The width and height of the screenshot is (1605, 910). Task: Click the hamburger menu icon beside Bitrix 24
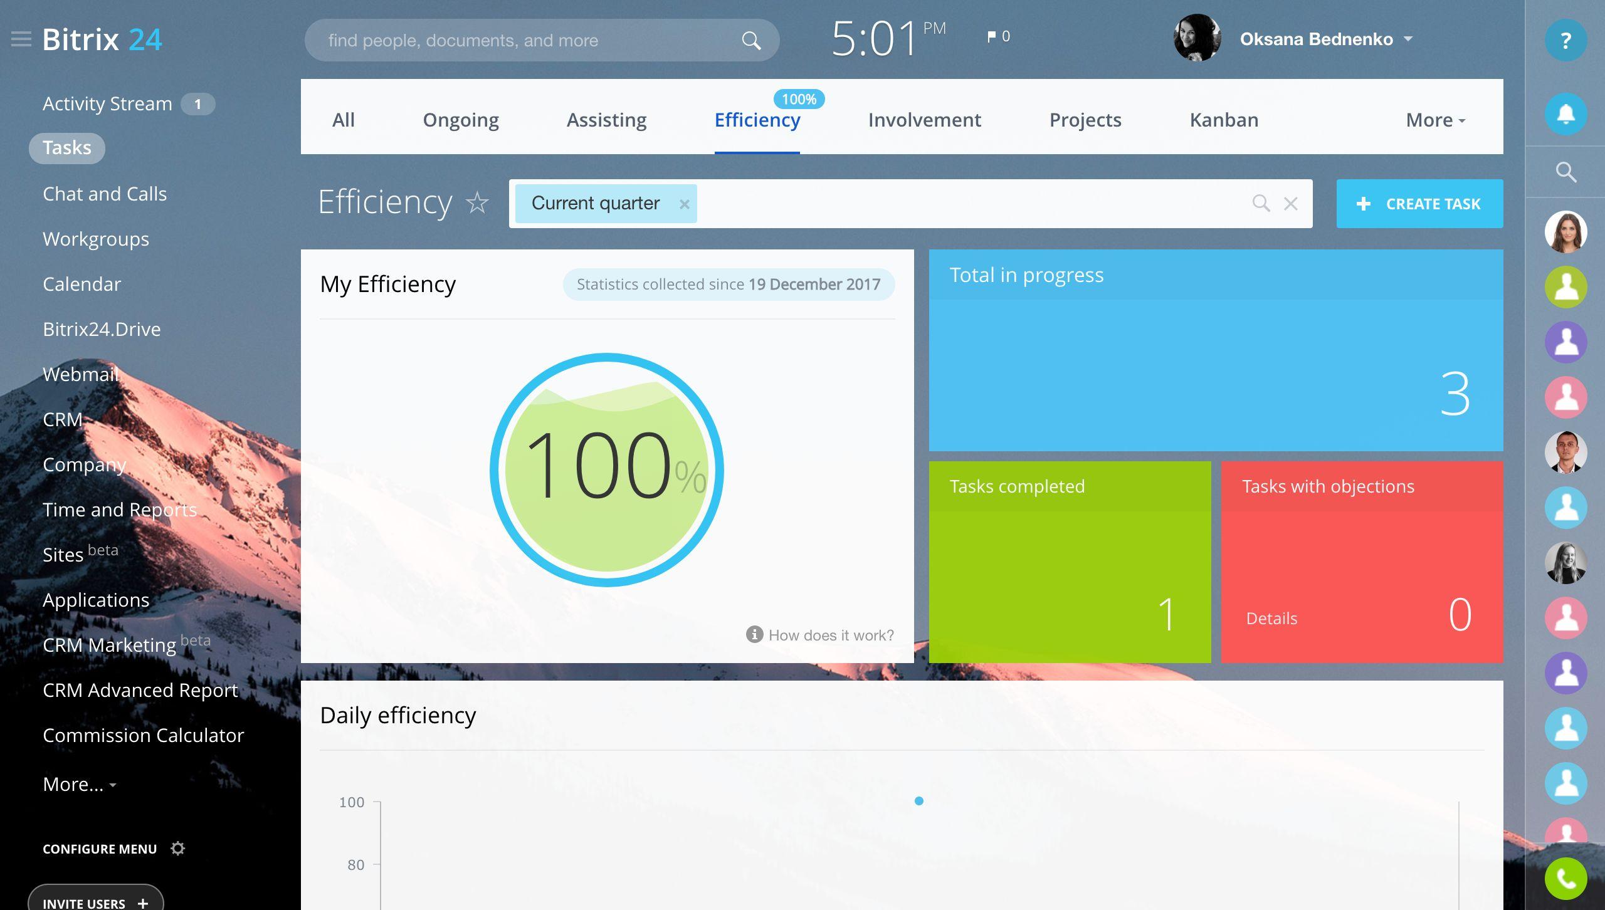[21, 39]
